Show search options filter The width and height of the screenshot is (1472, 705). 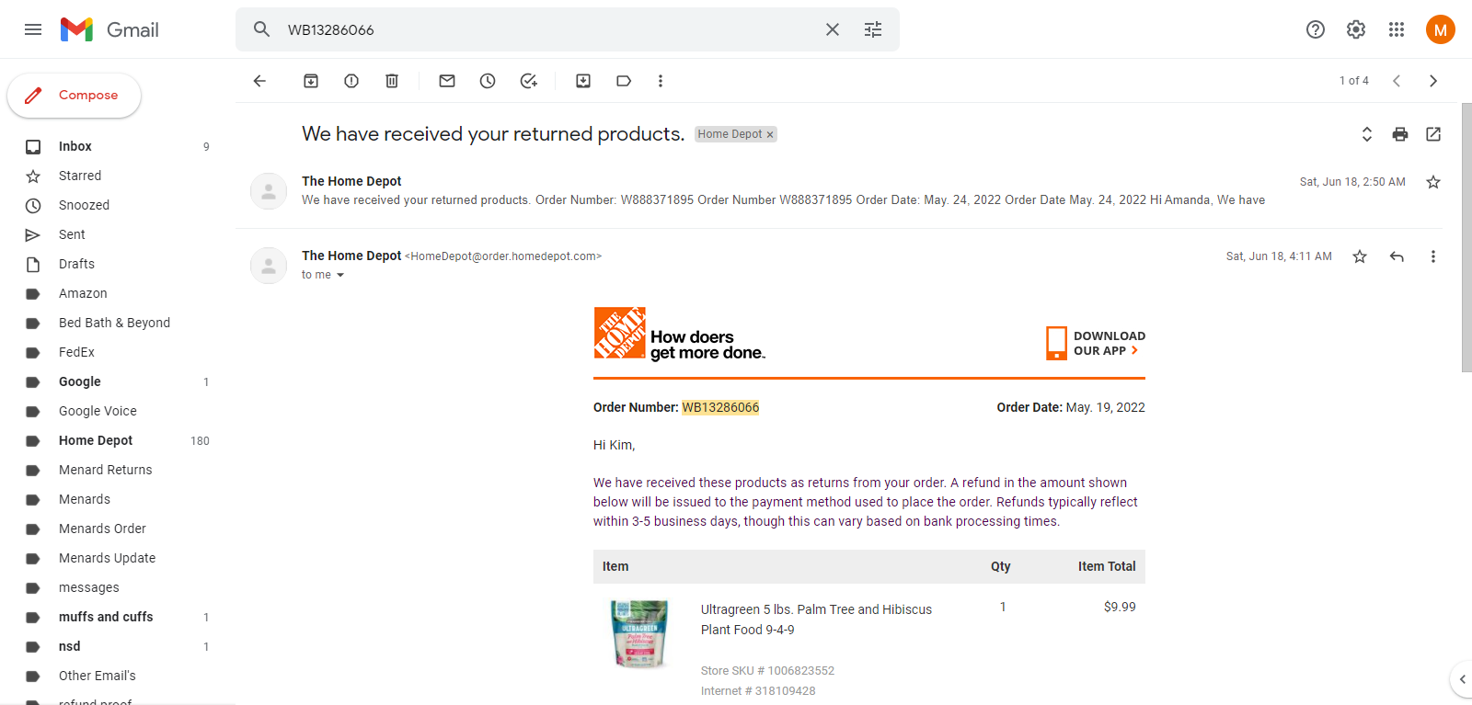coord(873,29)
